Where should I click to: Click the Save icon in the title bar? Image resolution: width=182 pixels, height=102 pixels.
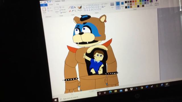[x=45, y=2]
